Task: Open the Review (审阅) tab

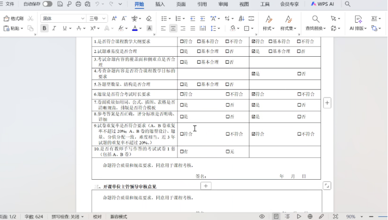Action: point(223,4)
